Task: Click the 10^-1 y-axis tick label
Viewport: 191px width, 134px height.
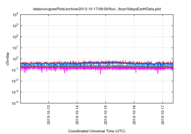Action: (15, 70)
